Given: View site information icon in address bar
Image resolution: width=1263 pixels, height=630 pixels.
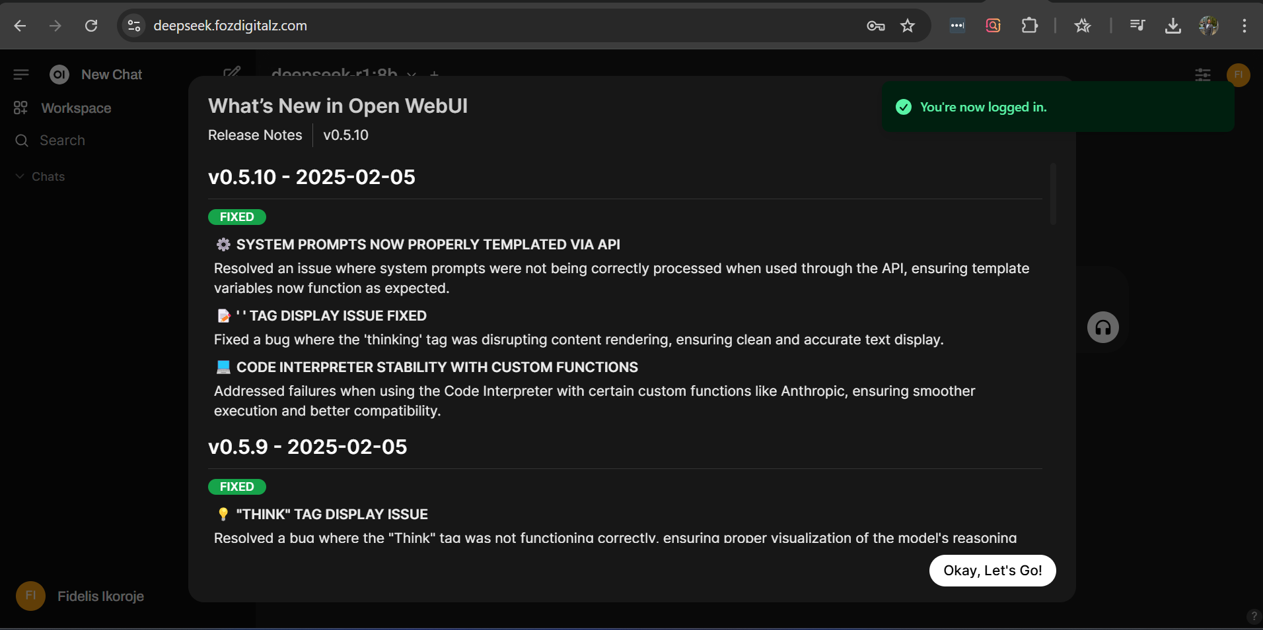Looking at the screenshot, I should 134,26.
